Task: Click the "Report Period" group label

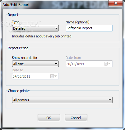Action: pyautogui.click(x=18, y=48)
